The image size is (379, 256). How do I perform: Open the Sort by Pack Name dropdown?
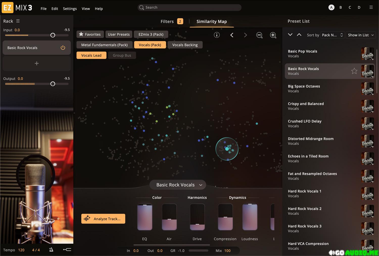(333, 35)
